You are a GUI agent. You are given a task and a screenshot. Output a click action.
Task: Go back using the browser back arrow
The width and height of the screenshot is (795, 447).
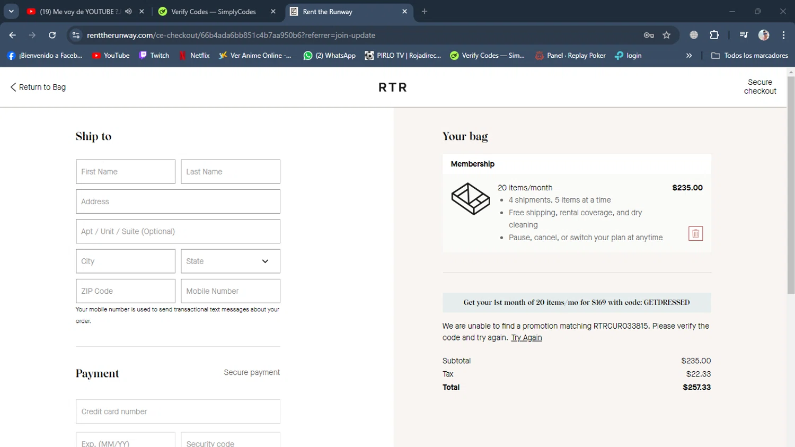coord(12,35)
